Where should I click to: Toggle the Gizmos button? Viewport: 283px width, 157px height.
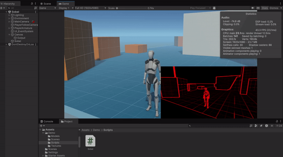pyautogui.click(x=274, y=8)
